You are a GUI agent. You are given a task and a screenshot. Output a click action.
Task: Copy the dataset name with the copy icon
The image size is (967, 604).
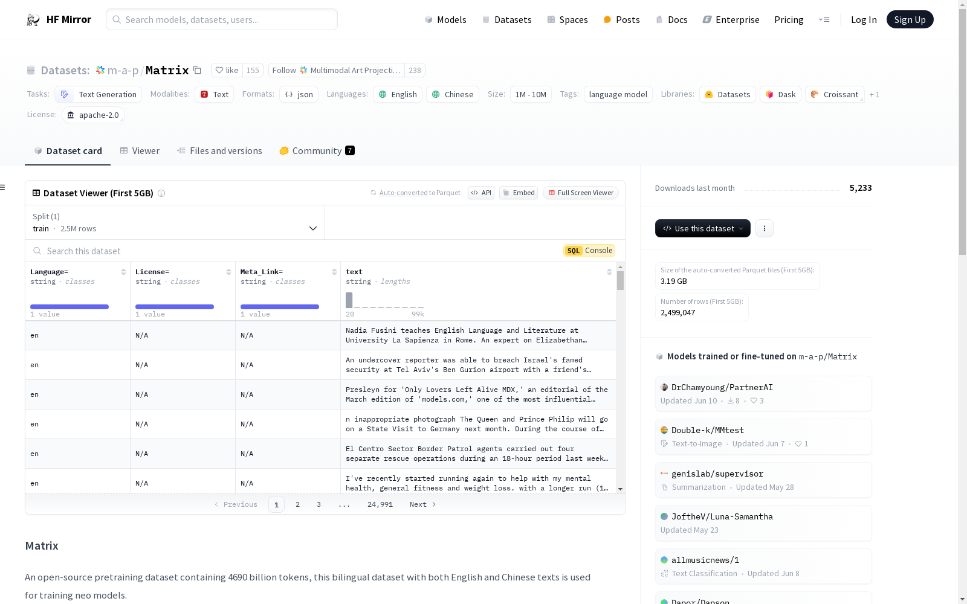(x=197, y=70)
